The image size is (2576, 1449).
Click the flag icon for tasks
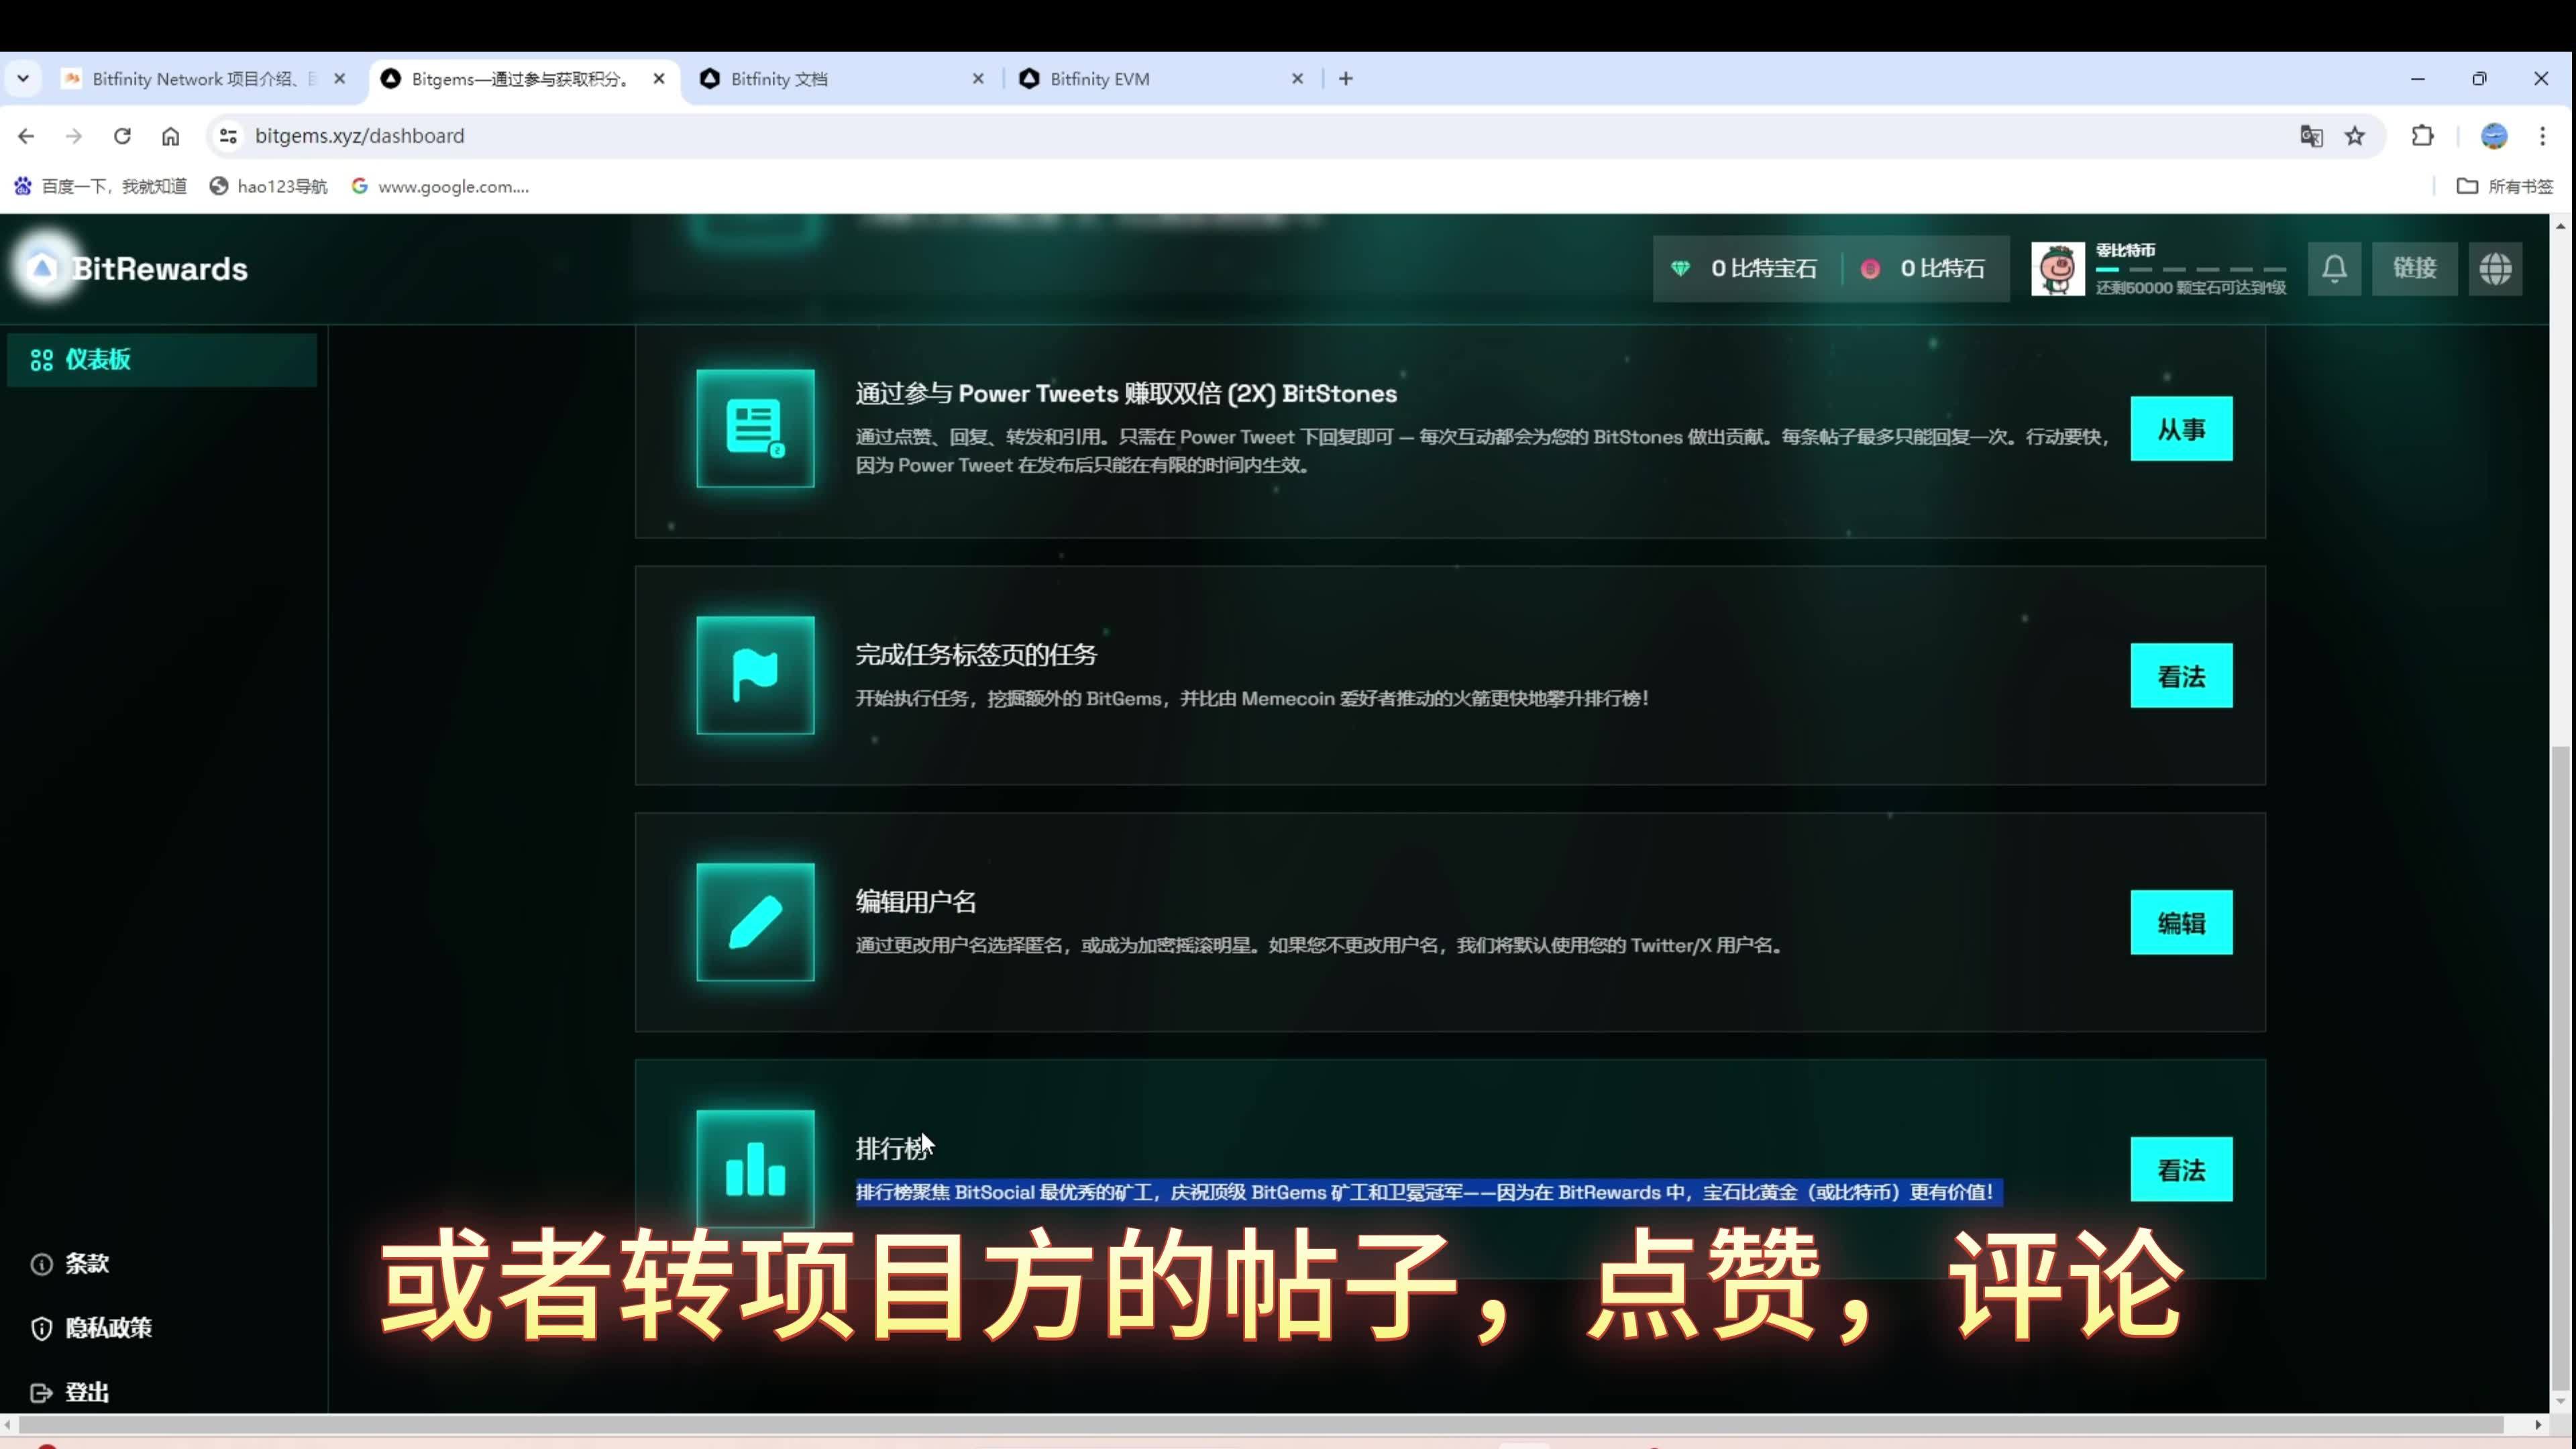pyautogui.click(x=755, y=675)
